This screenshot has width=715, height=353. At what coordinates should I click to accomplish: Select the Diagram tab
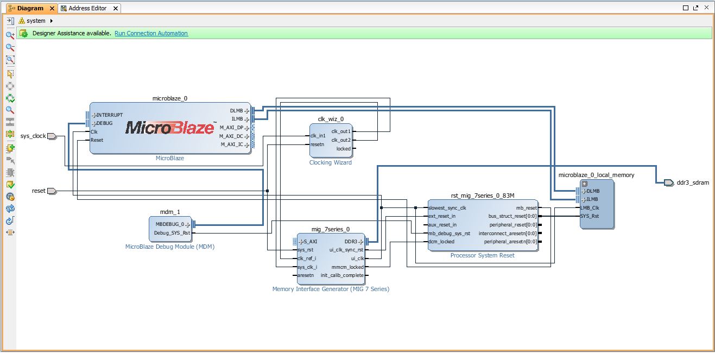tap(30, 8)
